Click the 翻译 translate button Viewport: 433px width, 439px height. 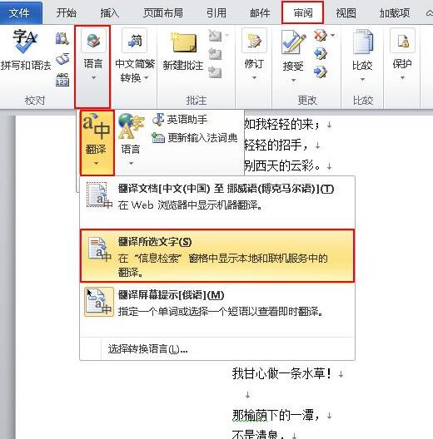(x=97, y=143)
